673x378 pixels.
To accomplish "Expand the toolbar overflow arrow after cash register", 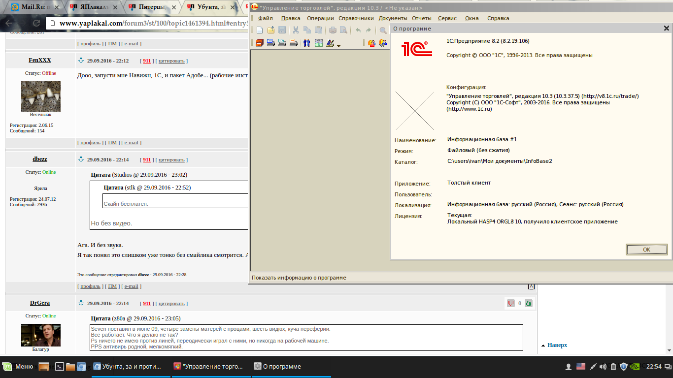I will click(339, 46).
